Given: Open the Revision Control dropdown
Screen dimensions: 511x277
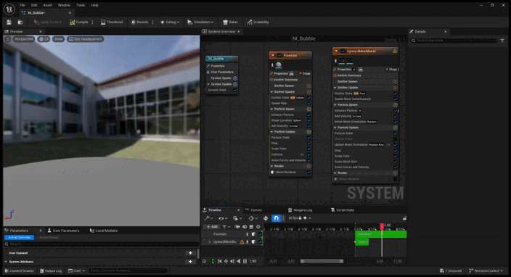Looking at the screenshot, I should pyautogui.click(x=486, y=270).
